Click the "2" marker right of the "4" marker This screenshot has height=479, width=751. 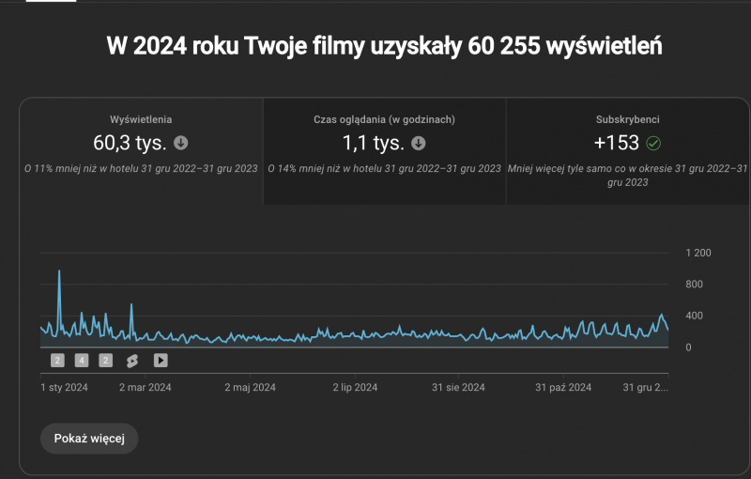(105, 360)
